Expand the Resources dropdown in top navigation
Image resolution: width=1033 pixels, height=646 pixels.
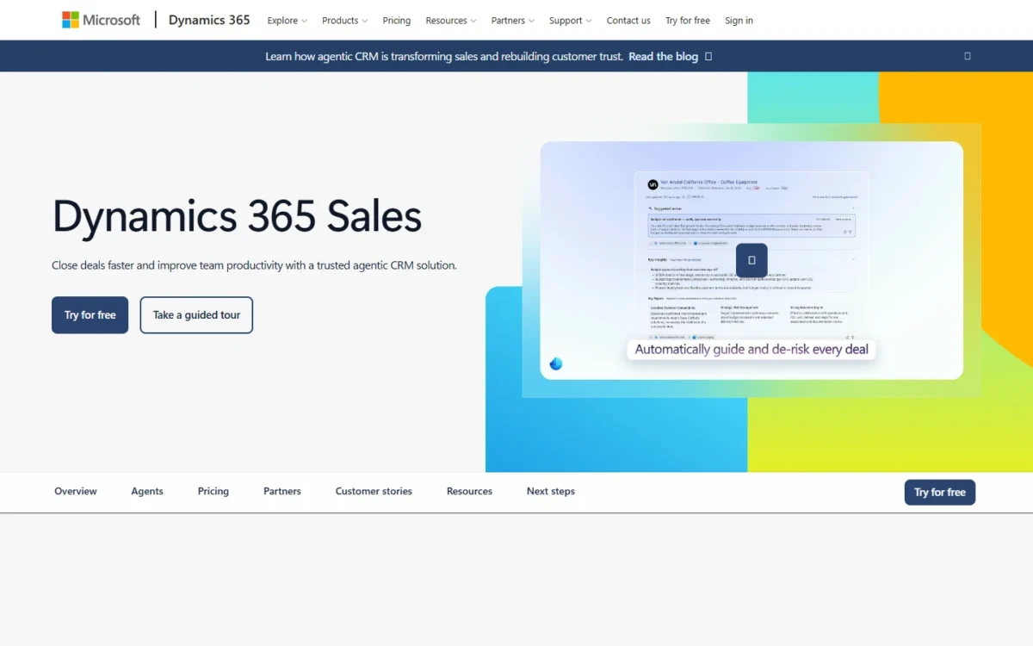coord(450,21)
